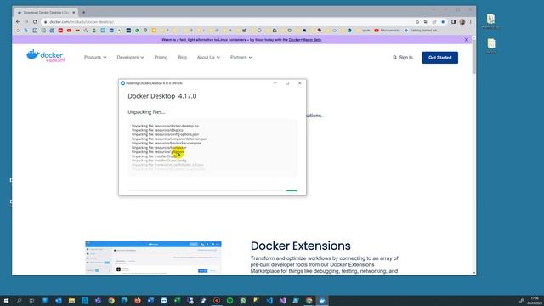Image resolution: width=544 pixels, height=306 pixels.
Task: Open Windows taskbar search
Action: point(19,301)
